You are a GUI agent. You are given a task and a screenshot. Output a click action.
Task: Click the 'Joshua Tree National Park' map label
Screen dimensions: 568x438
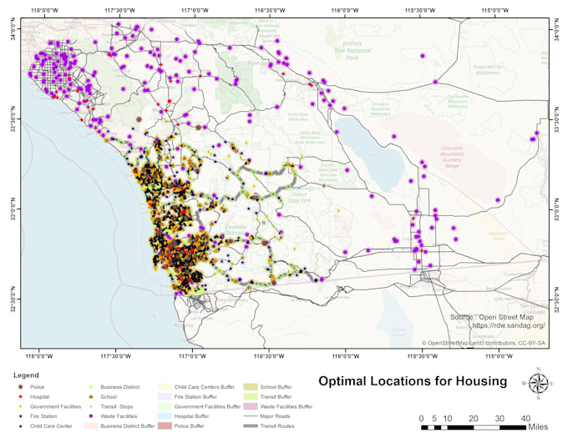point(352,50)
